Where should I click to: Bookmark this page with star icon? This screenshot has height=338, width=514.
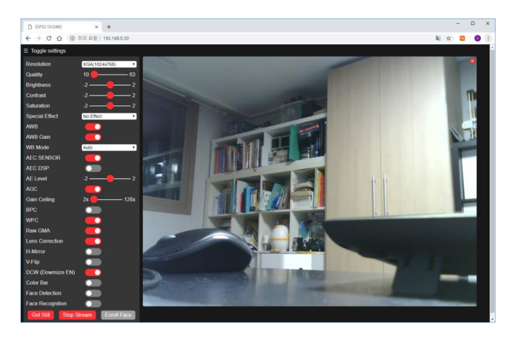[449, 38]
